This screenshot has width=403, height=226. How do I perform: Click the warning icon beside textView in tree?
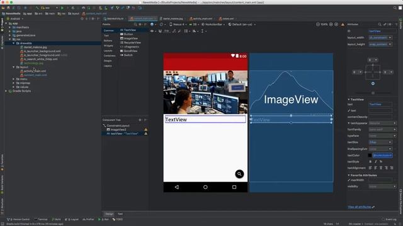(x=145, y=134)
